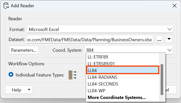Open More Coordinate Systems...
The width and height of the screenshot is (181, 103).
(x=116, y=97)
